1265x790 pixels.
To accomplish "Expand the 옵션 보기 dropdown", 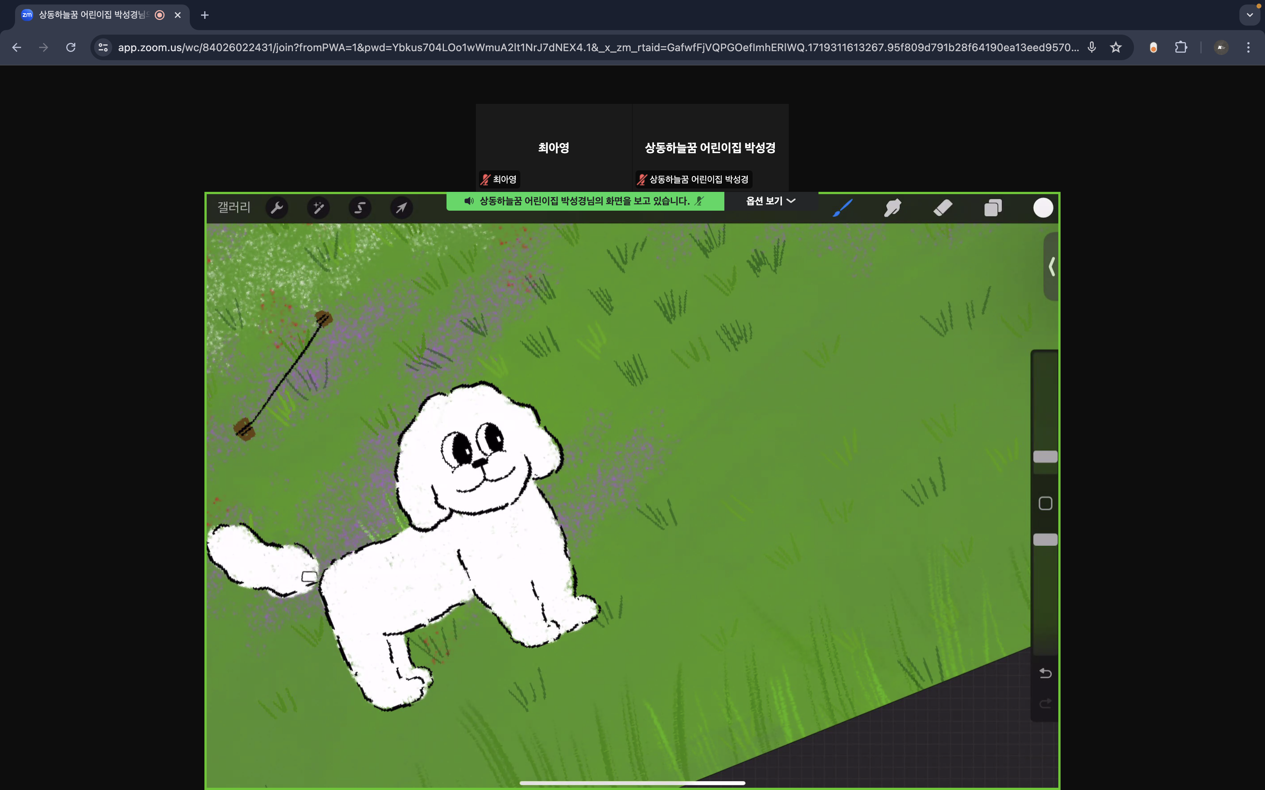I will click(771, 201).
